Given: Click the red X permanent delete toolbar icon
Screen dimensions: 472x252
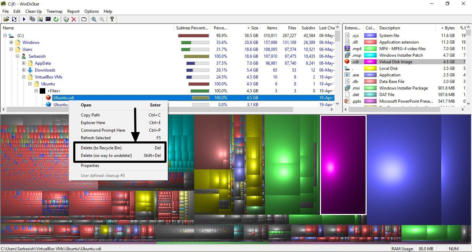Looking at the screenshot, I should coord(74,19).
